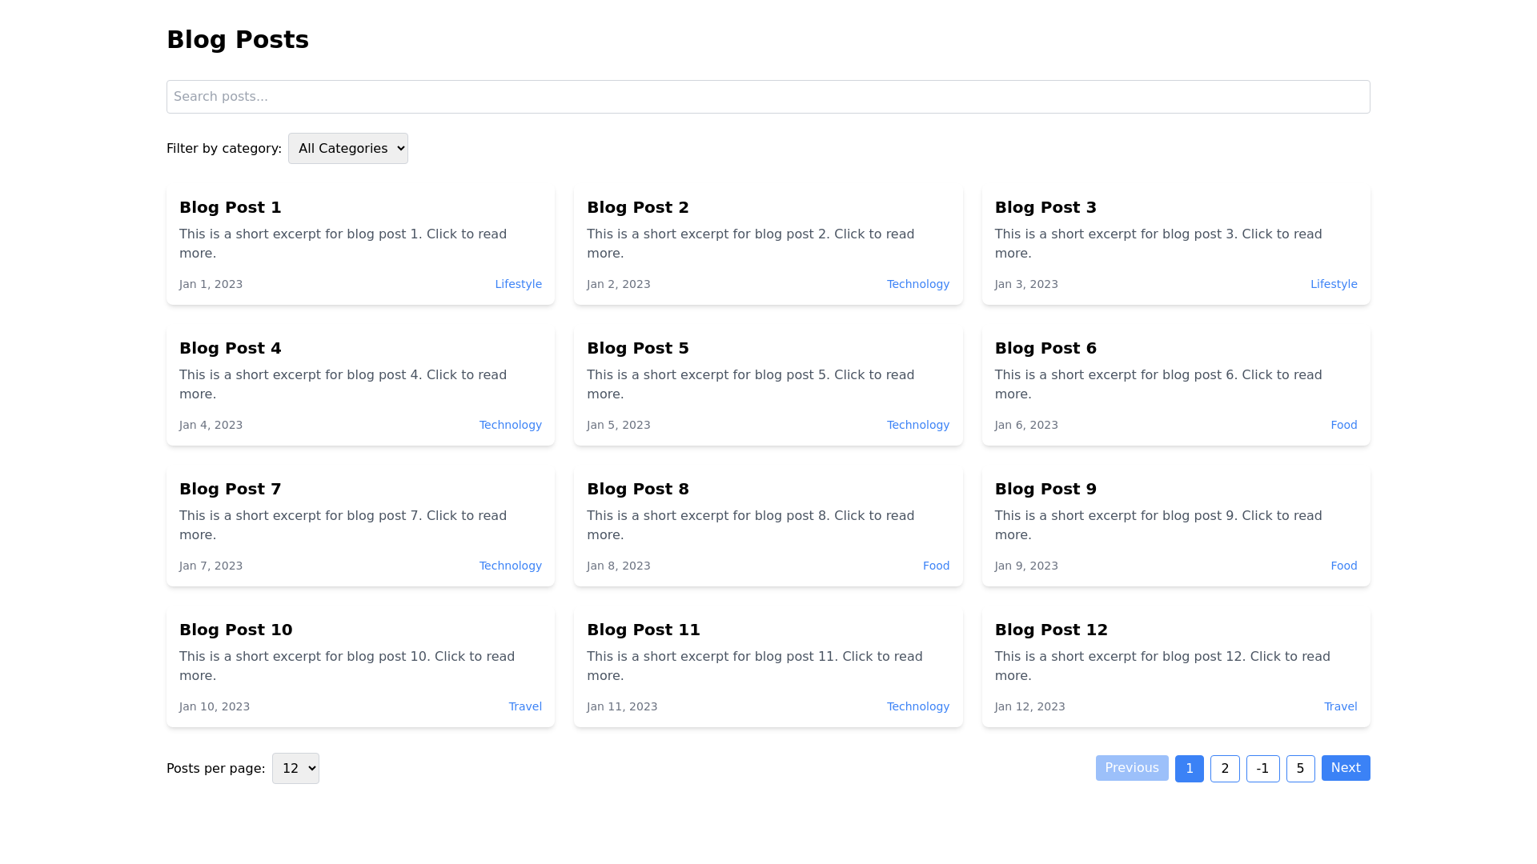Click the Blog Post 7 heading
This screenshot has width=1537, height=864.
point(231,489)
